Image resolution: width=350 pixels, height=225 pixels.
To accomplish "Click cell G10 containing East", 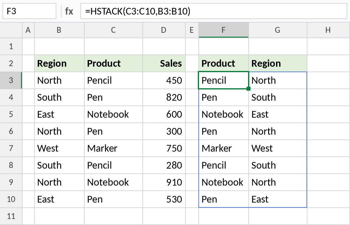I will (x=278, y=199).
